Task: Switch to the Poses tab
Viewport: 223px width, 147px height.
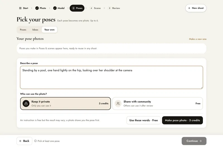Action: coord(23,30)
